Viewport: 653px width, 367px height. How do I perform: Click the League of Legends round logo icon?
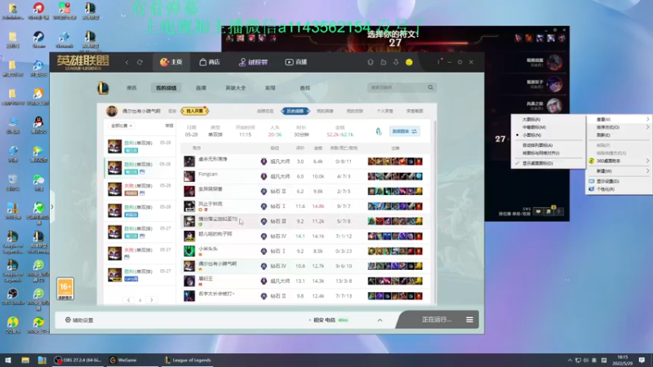[x=103, y=88]
